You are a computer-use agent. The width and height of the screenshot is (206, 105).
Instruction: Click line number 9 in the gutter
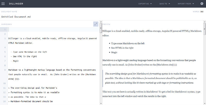pyautogui.click(x=5, y=70)
